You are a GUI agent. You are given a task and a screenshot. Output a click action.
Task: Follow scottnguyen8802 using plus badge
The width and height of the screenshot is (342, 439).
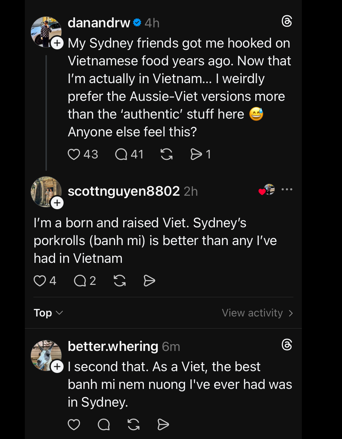click(57, 203)
